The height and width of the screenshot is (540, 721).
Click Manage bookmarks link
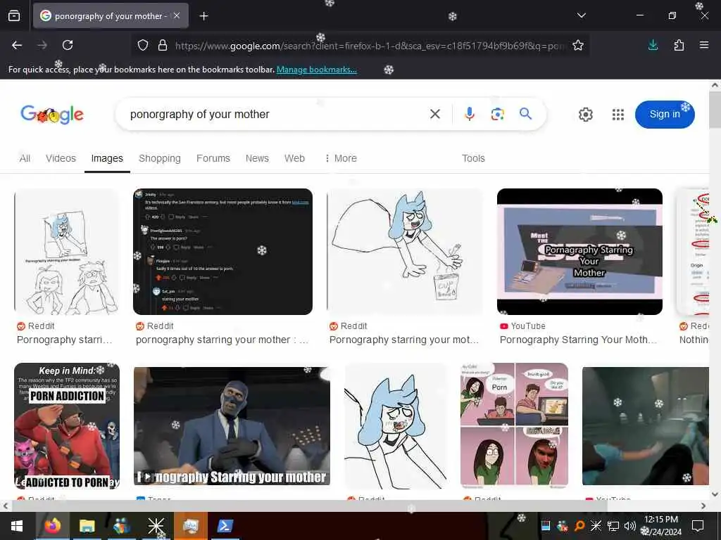[x=316, y=70]
